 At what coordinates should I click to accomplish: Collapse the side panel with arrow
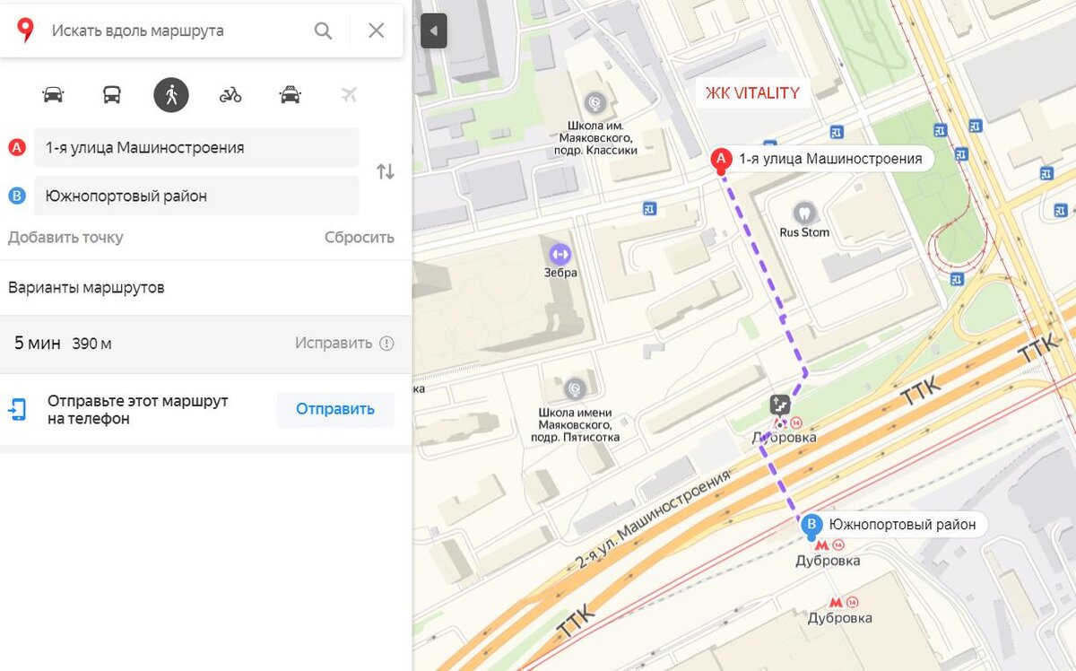click(x=434, y=31)
